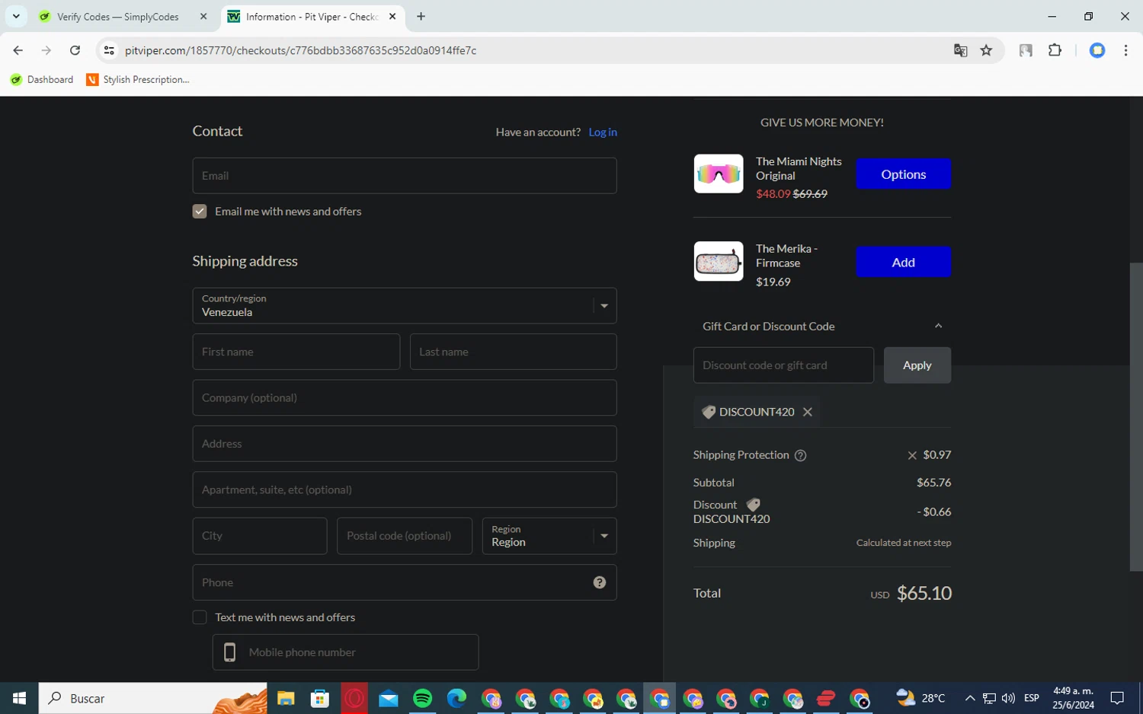The image size is (1143, 714).
Task: Close the Pit Viper checkout tab
Action: [392, 17]
